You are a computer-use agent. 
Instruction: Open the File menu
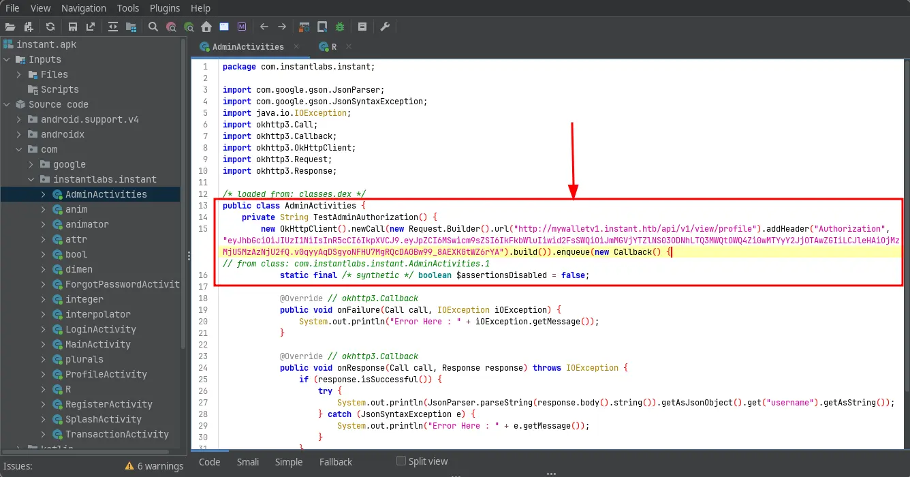12,8
